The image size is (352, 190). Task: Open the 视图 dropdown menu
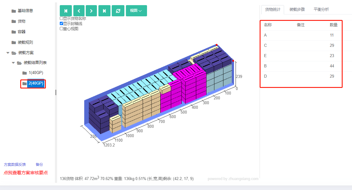pyautogui.click(x=136, y=11)
